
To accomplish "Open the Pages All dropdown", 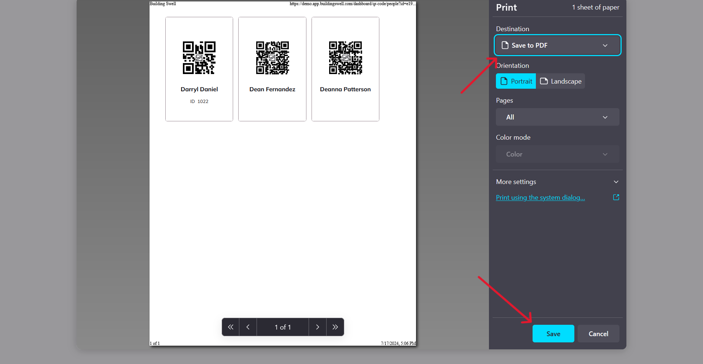I will point(557,117).
